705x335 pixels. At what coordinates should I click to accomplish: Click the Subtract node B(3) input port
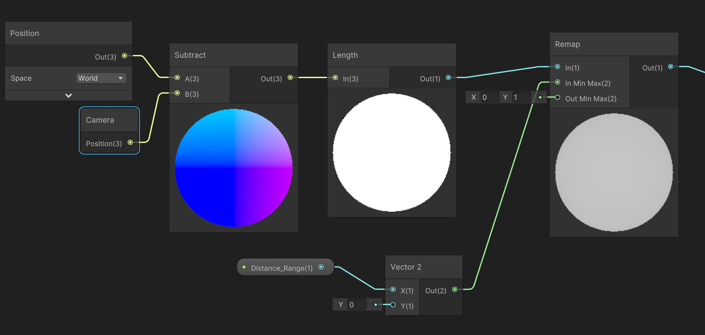177,93
